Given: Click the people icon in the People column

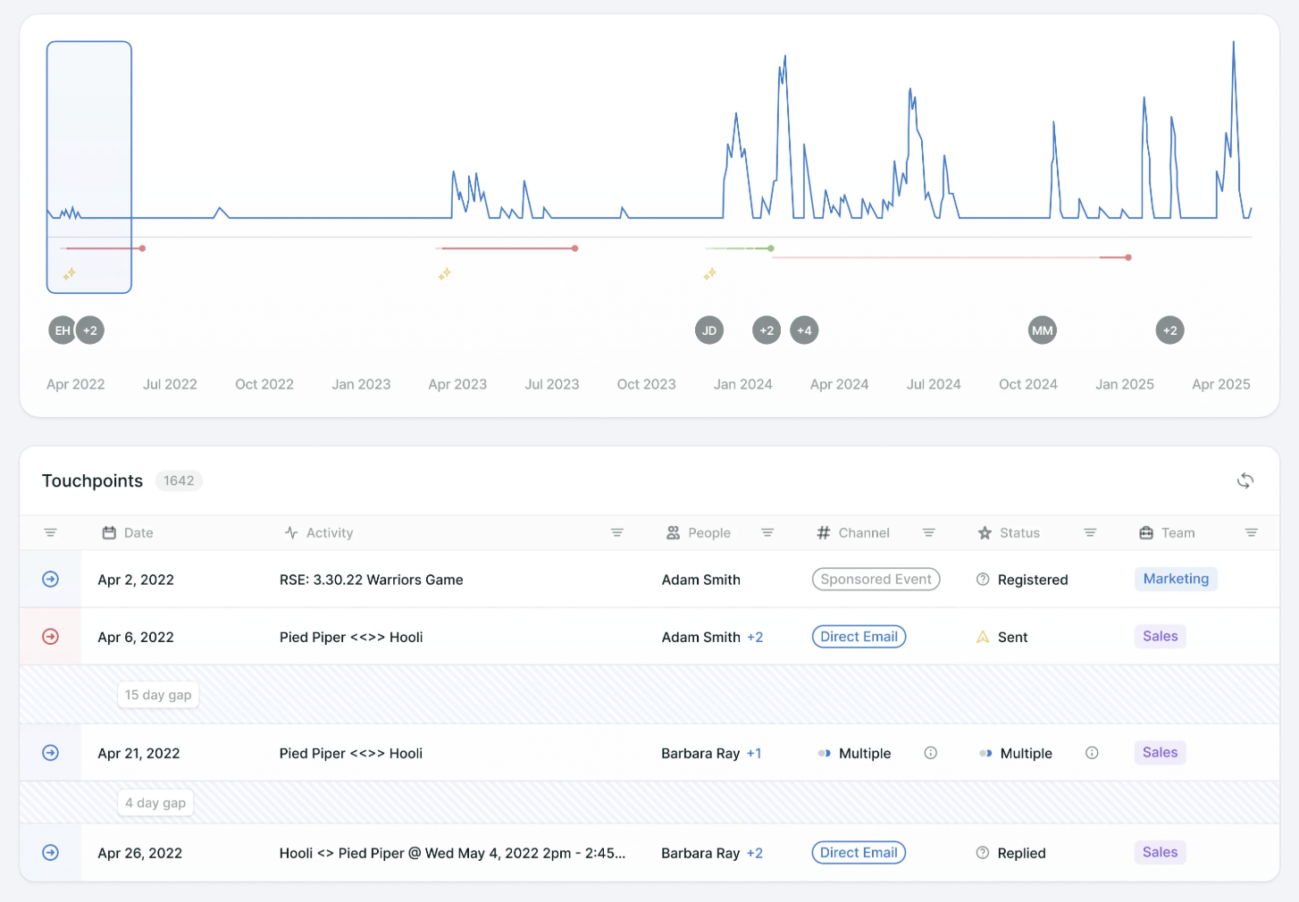Looking at the screenshot, I should coord(673,532).
